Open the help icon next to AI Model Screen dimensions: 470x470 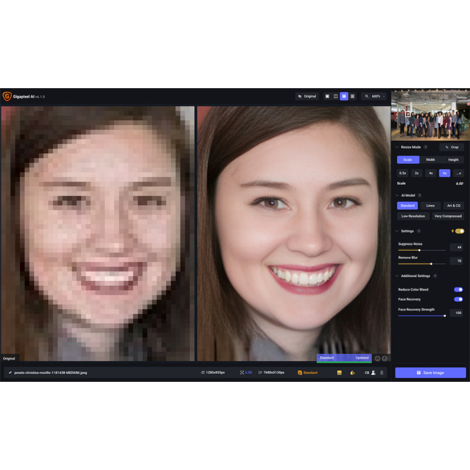click(419, 195)
